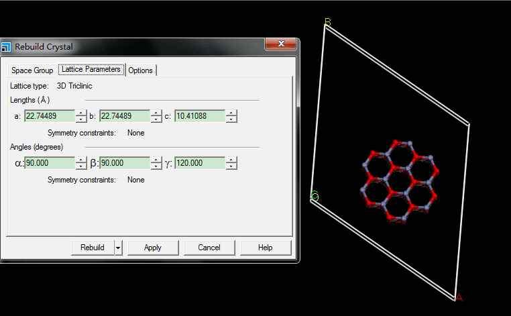Increase alpha angle with up spinner
Image resolution: width=511 pixels, height=316 pixels.
click(81, 160)
